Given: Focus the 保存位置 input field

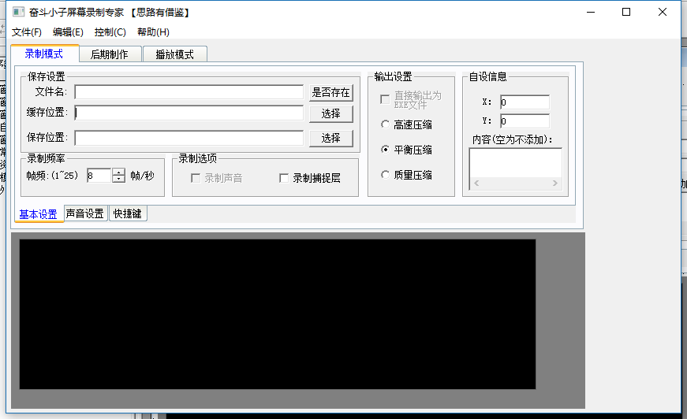Looking at the screenshot, I should 189,138.
